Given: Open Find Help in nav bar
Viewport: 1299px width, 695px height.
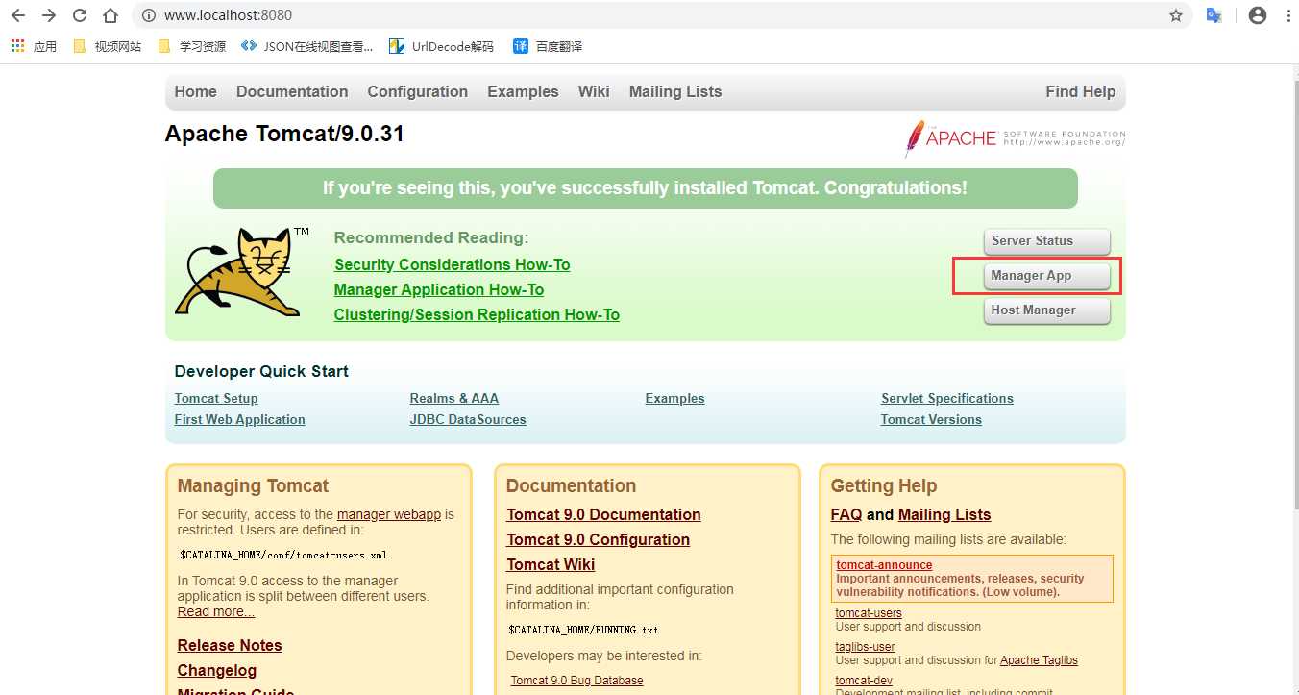Looking at the screenshot, I should 1081,91.
